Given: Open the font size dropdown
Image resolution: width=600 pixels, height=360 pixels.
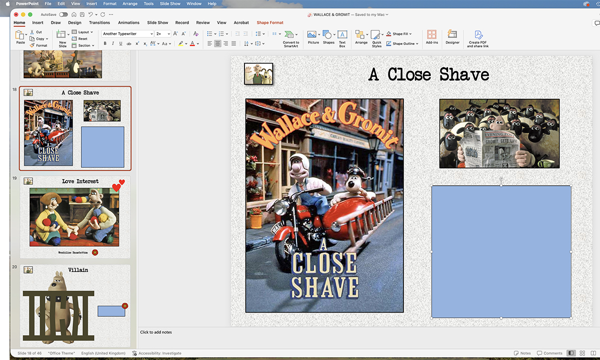Looking at the screenshot, I should pos(168,34).
